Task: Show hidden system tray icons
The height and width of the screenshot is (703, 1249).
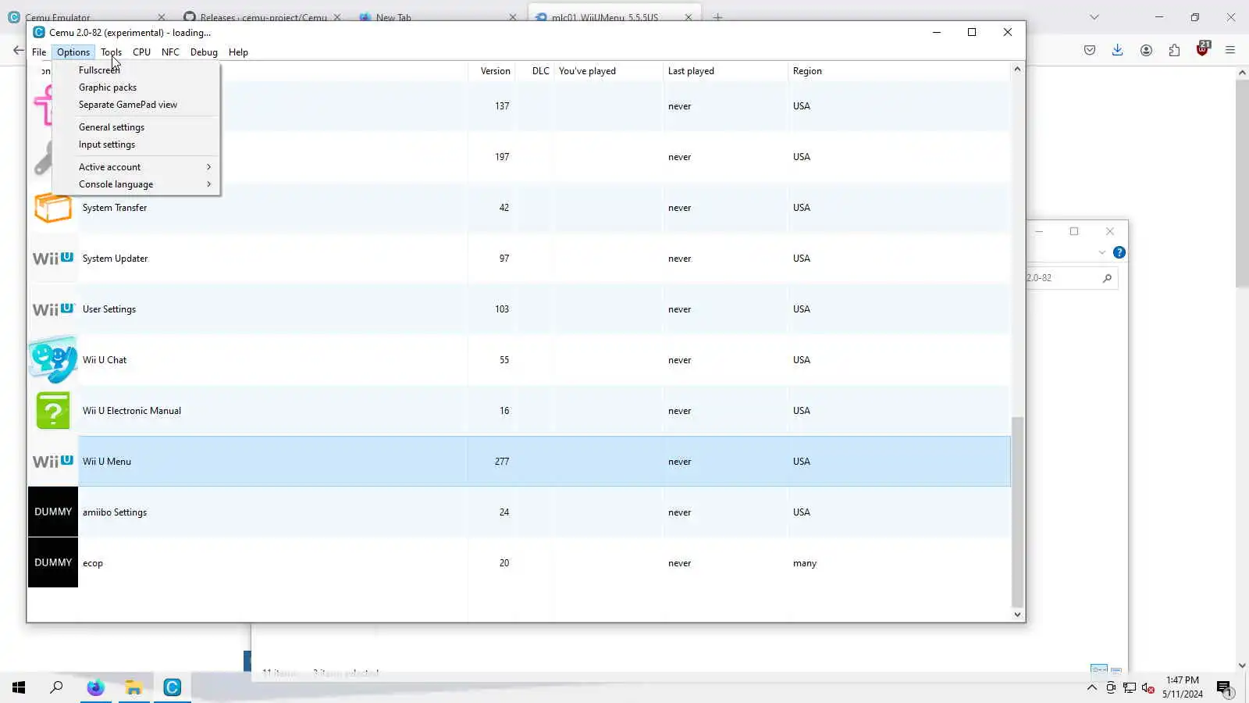Action: point(1092,687)
